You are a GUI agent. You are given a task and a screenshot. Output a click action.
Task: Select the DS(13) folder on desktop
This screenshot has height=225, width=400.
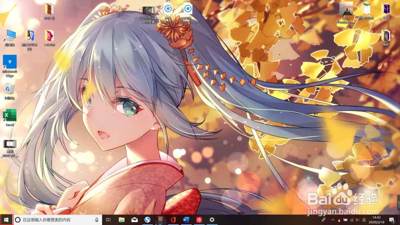[x=49, y=12]
